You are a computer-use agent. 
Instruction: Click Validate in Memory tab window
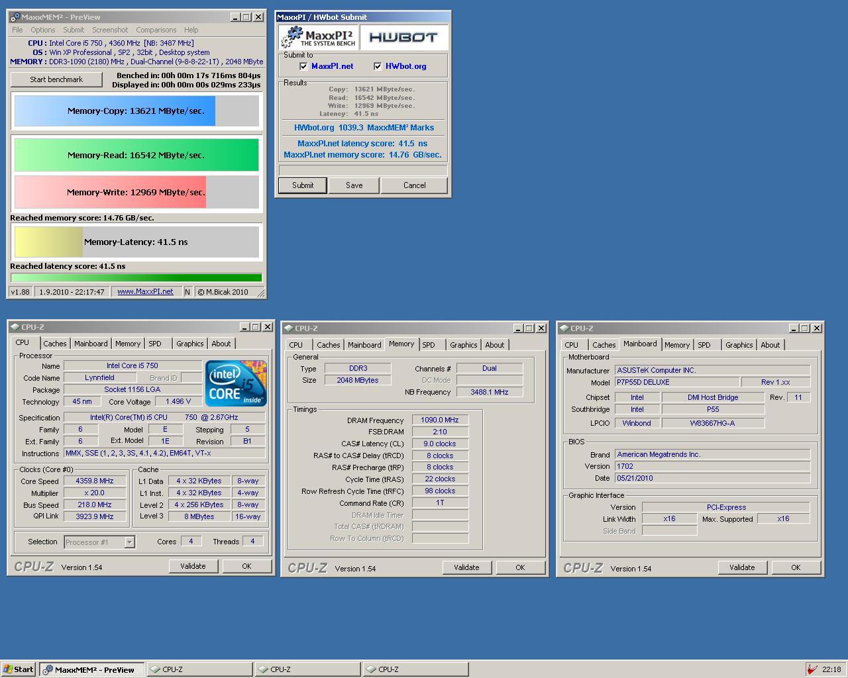tap(466, 567)
